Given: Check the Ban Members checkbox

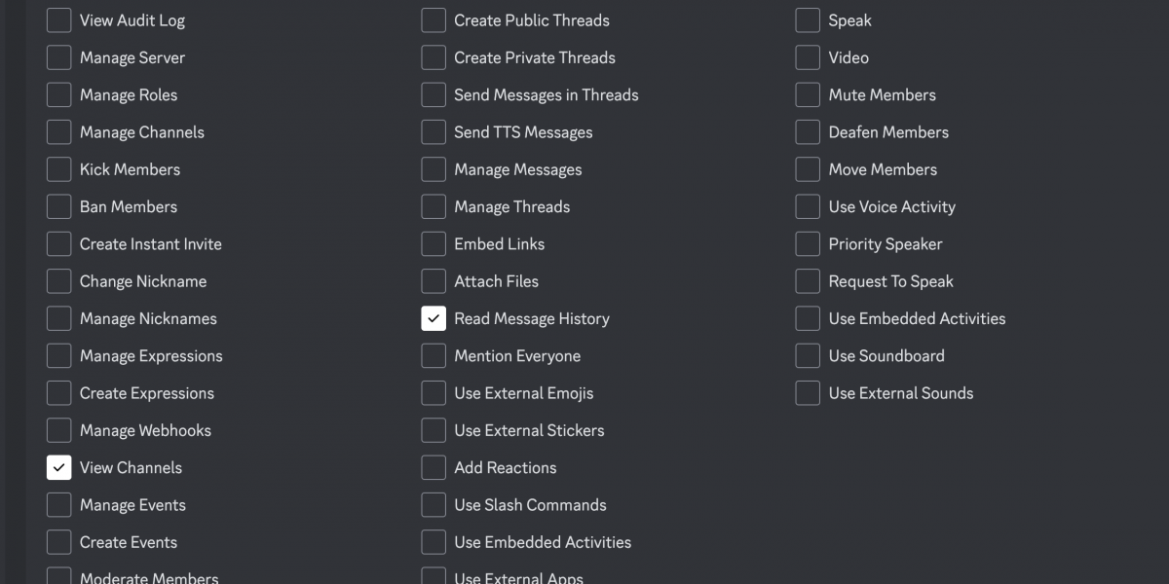Looking at the screenshot, I should click(59, 206).
